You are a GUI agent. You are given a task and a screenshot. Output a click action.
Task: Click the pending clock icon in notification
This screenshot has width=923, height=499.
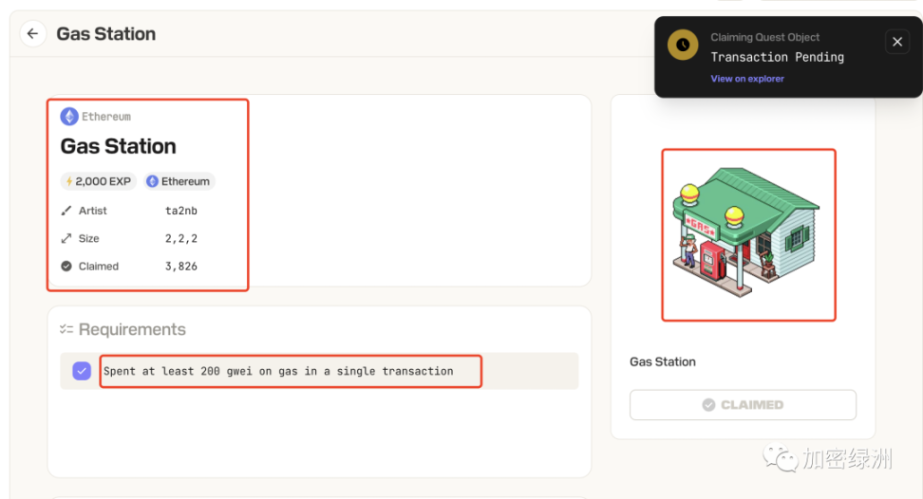[x=683, y=45]
